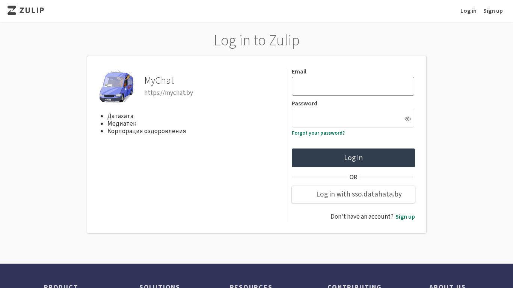Click the SOLUTIONS footer heading
513x288 pixels.
[160, 286]
